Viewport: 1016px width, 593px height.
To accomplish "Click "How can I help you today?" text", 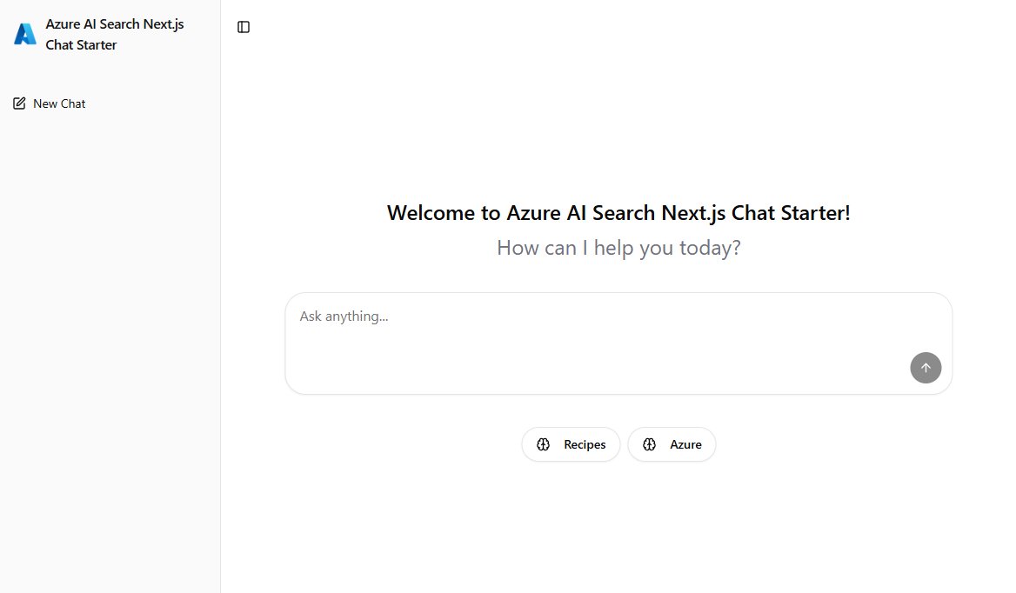I will pos(618,248).
